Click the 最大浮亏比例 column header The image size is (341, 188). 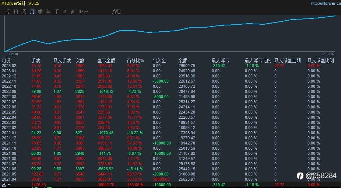(x=258, y=60)
